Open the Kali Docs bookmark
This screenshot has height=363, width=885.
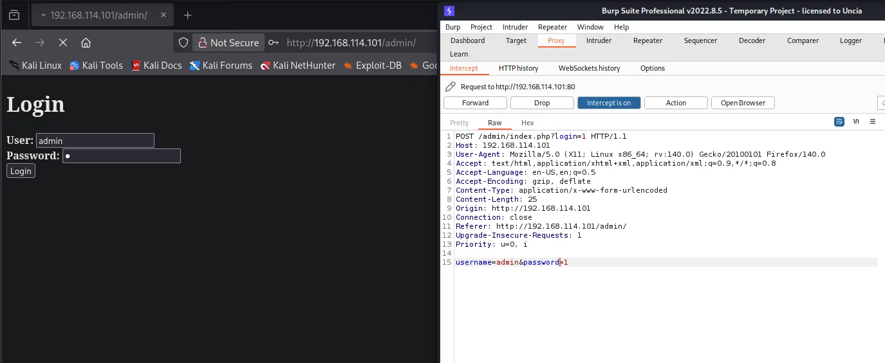tap(156, 65)
